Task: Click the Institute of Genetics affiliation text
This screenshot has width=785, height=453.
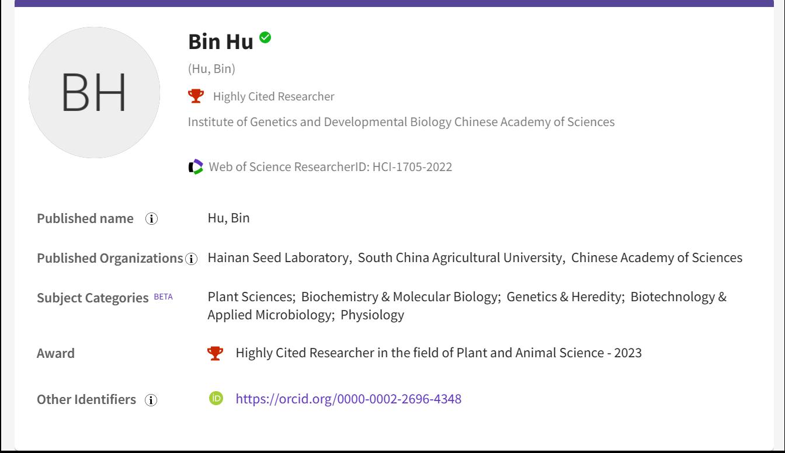Action: tap(401, 122)
